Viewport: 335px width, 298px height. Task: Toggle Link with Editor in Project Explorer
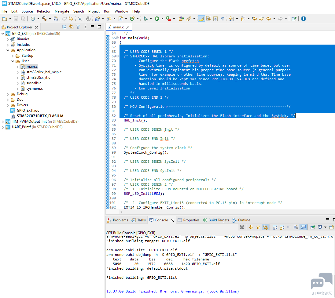click(x=71, y=27)
